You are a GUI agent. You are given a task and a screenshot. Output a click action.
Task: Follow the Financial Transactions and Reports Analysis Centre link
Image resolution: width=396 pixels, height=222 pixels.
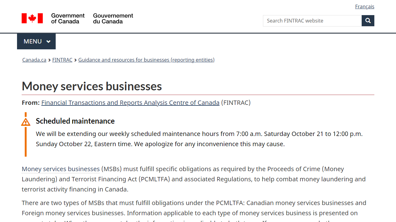[x=130, y=102]
